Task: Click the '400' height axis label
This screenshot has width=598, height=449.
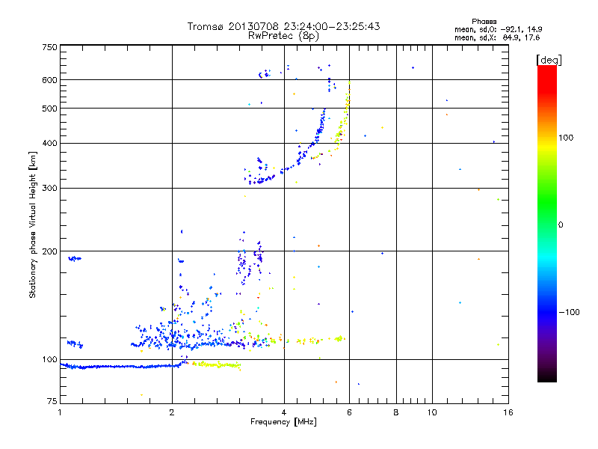Action: tap(49, 143)
